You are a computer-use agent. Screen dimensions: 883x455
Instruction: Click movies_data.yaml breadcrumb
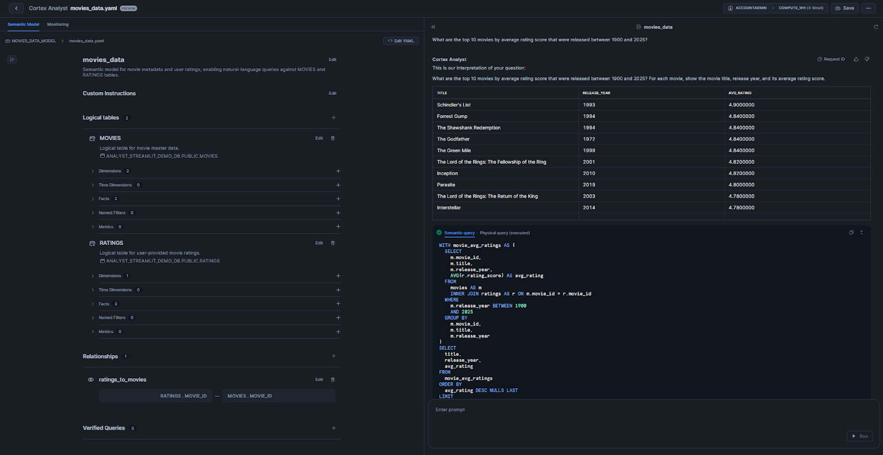pos(87,41)
